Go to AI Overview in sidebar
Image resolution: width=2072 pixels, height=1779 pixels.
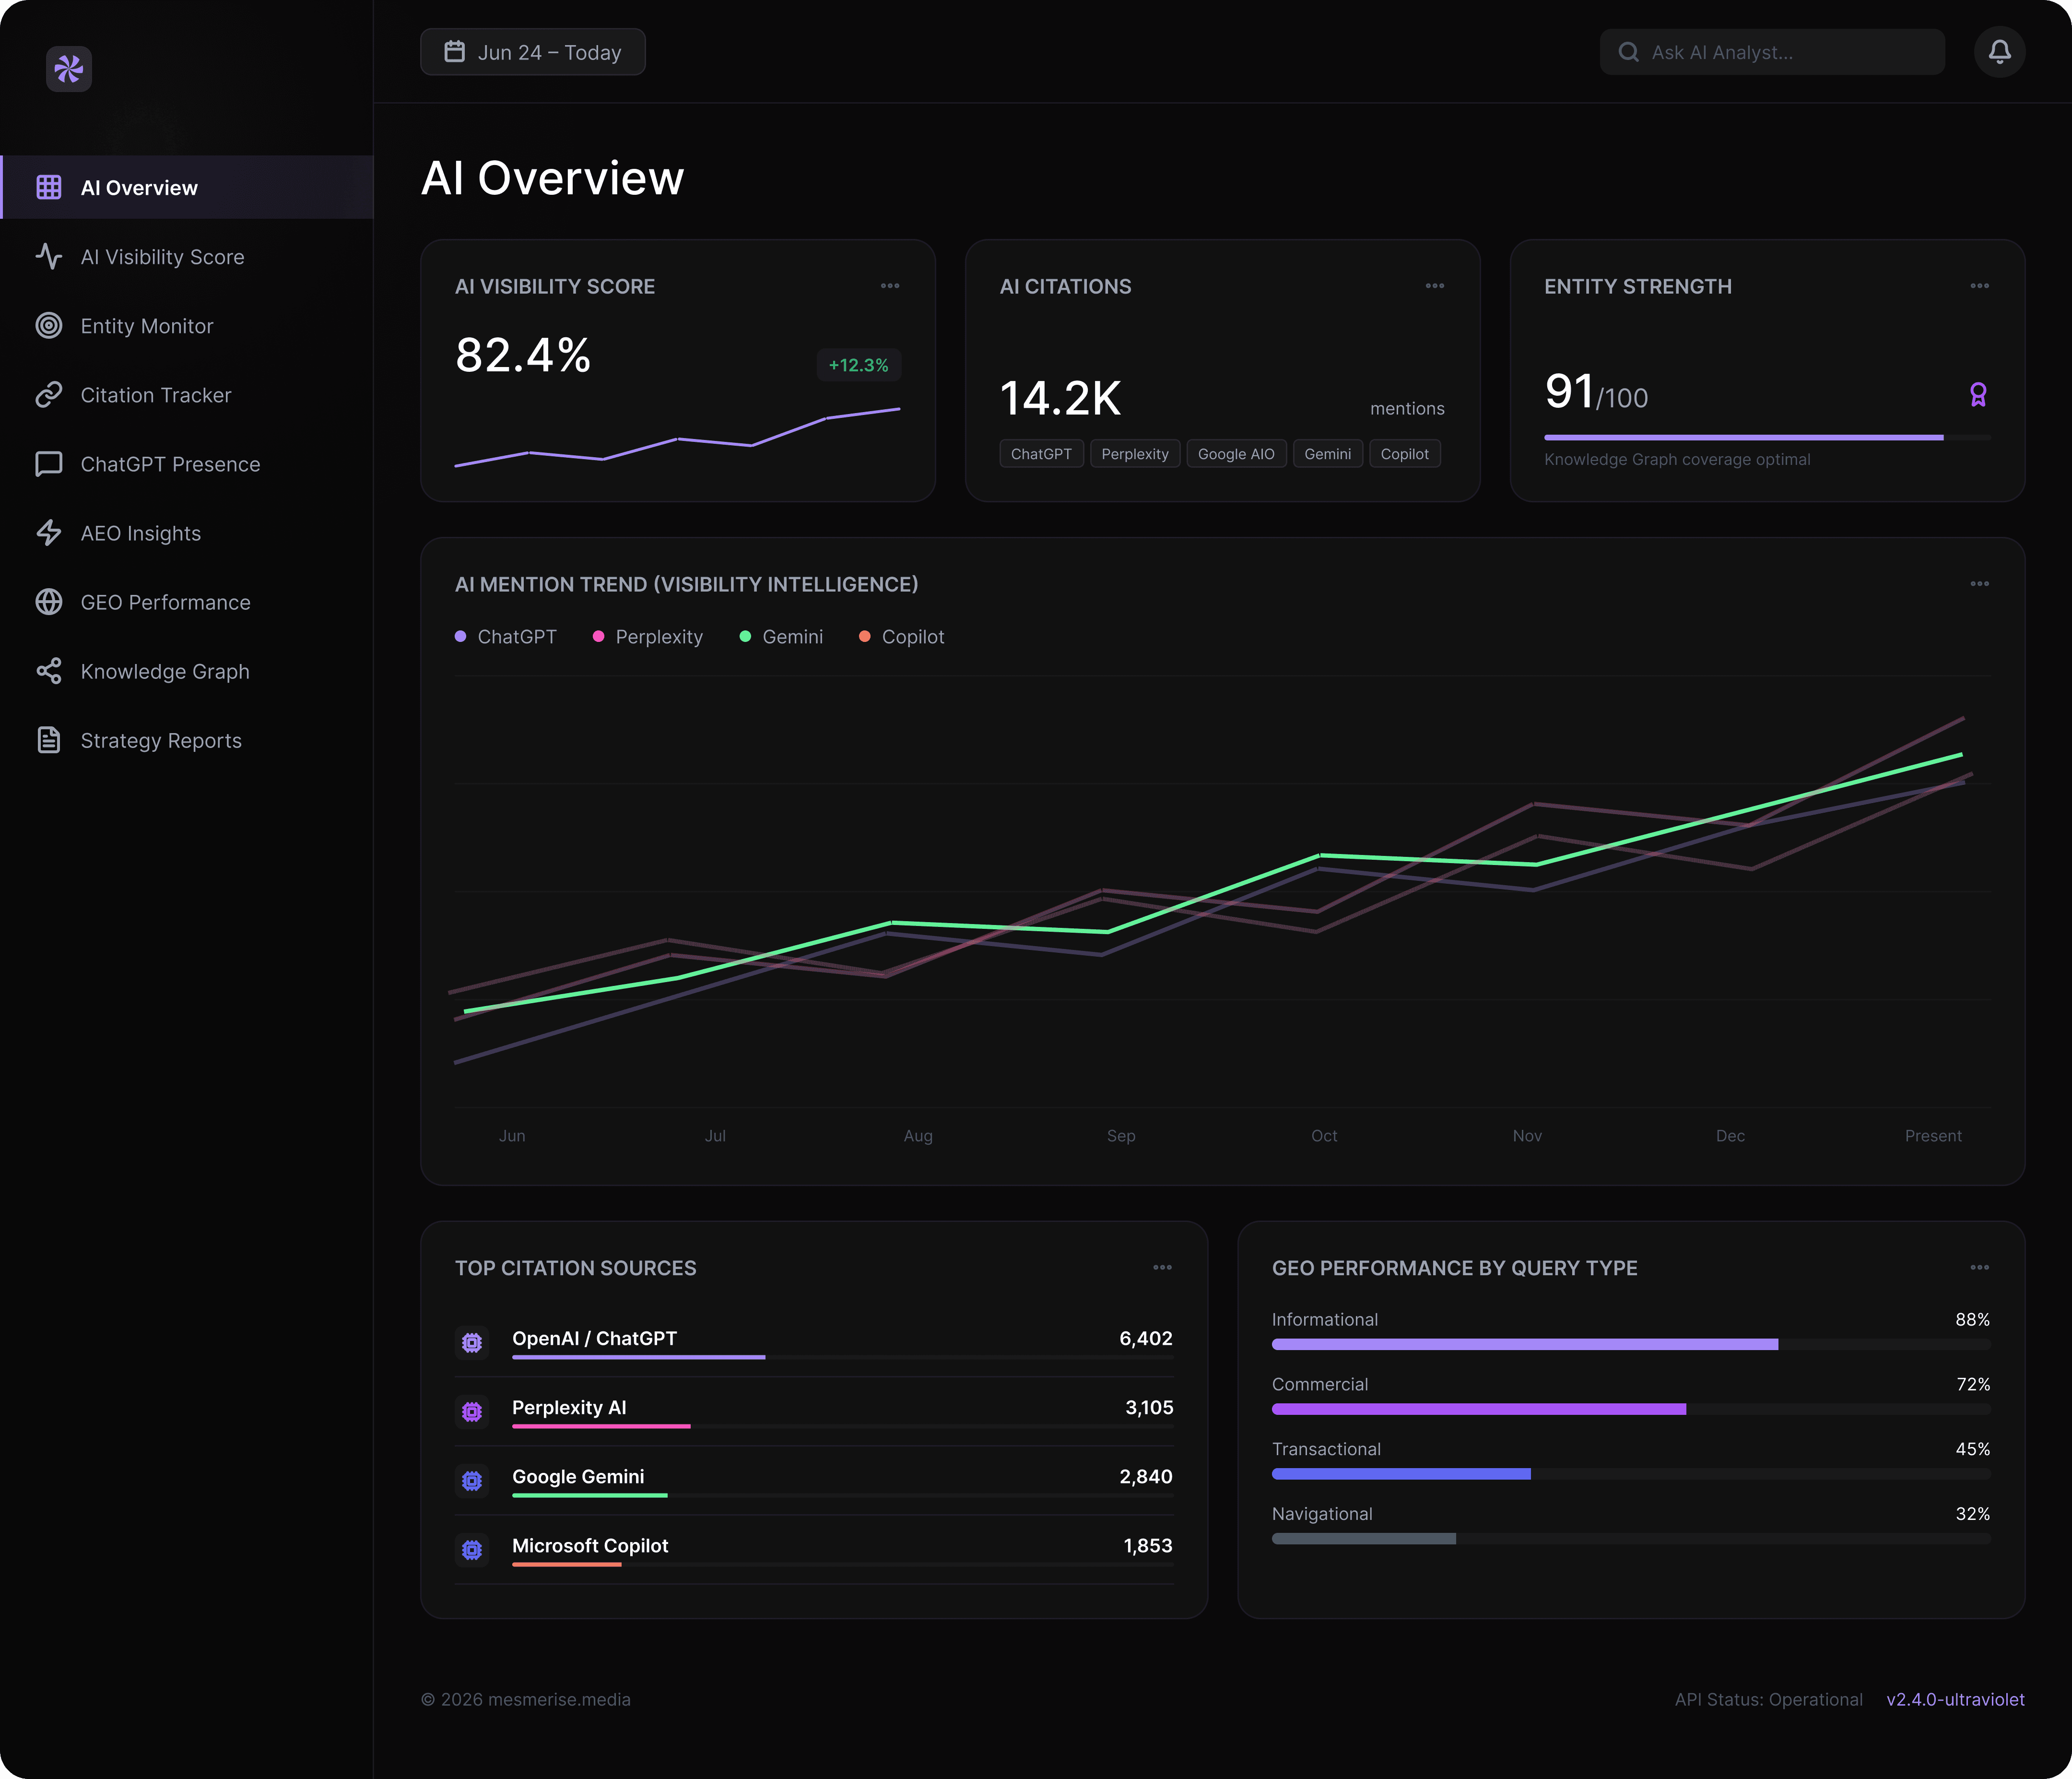[187, 187]
